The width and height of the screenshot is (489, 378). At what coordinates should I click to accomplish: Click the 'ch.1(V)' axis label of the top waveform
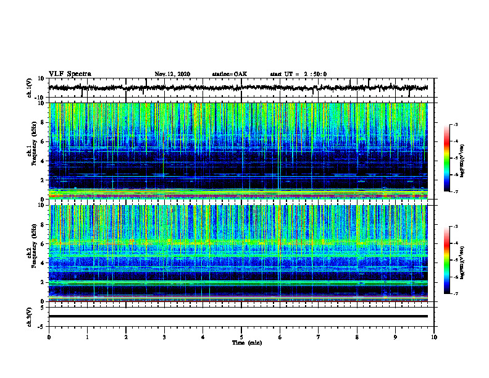pyautogui.click(x=30, y=88)
